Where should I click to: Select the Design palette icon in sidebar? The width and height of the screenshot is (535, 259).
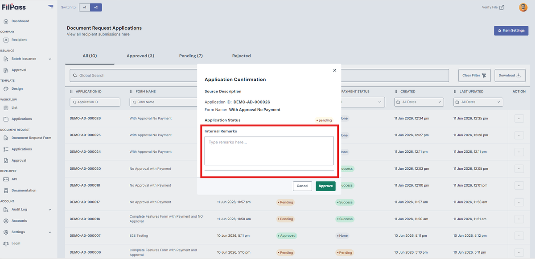6,89
